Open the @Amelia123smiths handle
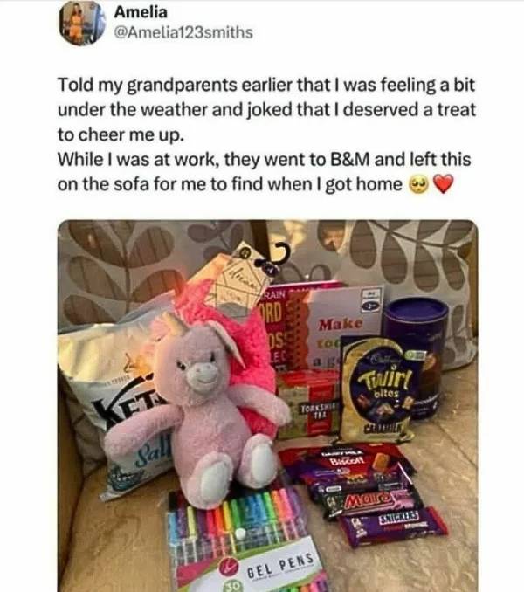This screenshot has width=524, height=592. pos(183,32)
